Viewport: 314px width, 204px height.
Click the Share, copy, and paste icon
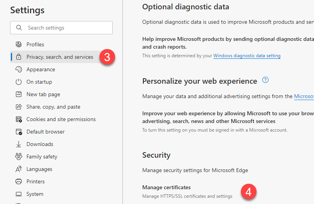19,107
